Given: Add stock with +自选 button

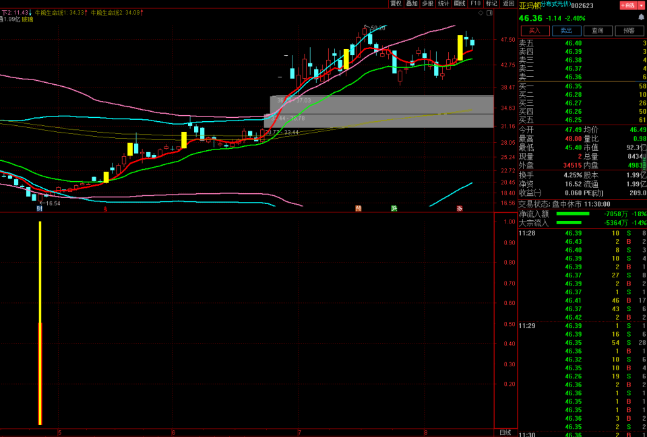Looking at the screenshot, I should click(x=628, y=5).
